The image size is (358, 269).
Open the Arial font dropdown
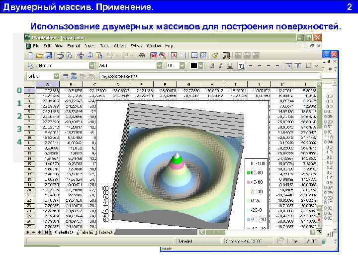(160, 66)
